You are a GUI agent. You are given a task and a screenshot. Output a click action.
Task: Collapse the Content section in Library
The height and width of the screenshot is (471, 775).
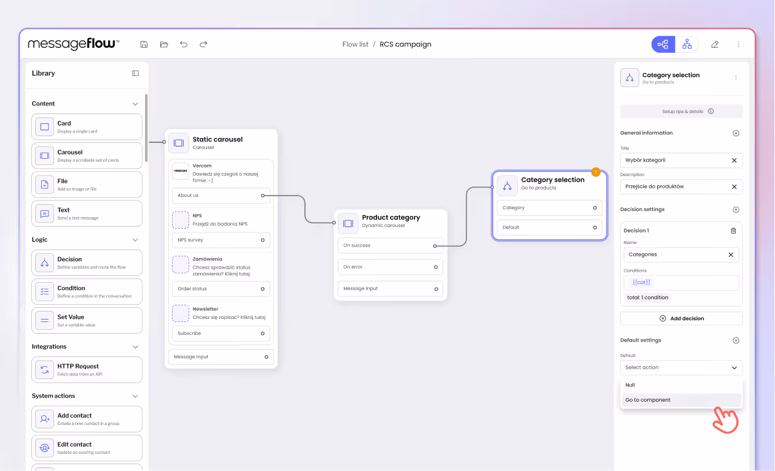(x=134, y=104)
